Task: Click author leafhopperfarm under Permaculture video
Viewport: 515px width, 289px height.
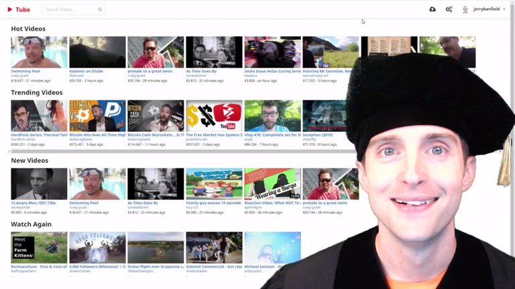Action: (23, 272)
